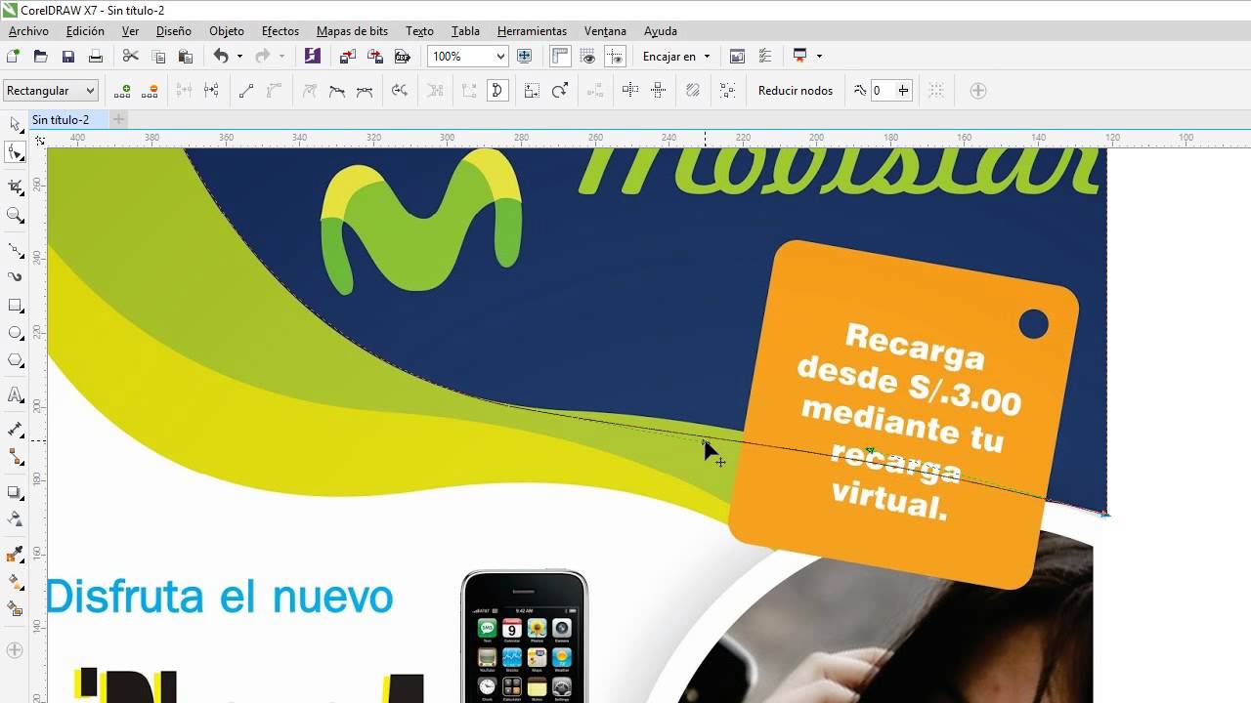Select the Drop Shadow tool
The image size is (1251, 703).
pos(15,492)
